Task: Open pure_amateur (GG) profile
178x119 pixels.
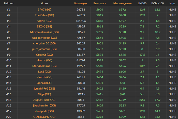Action: coord(44,49)
